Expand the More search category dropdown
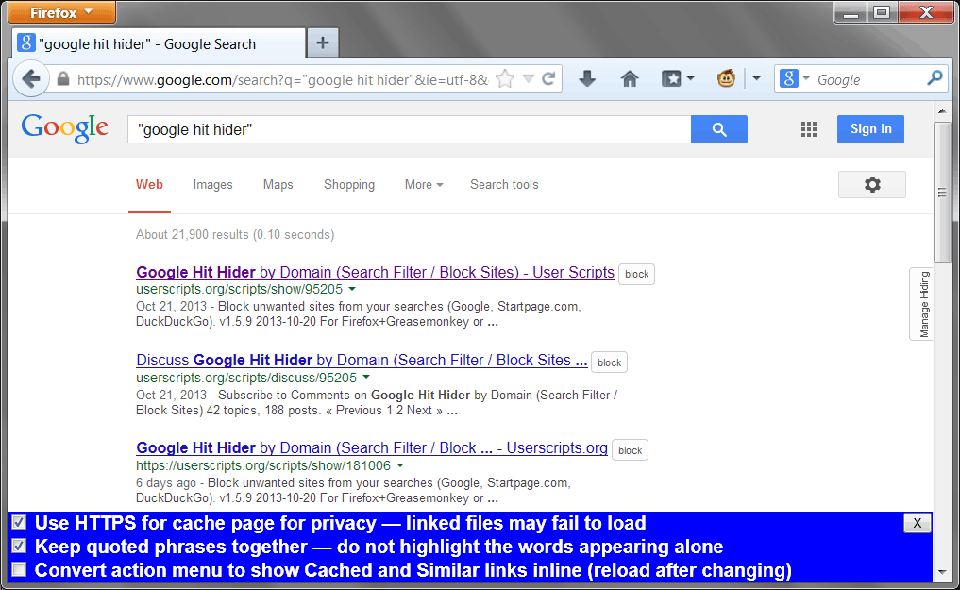Screen dimensions: 960x590 pos(423,185)
